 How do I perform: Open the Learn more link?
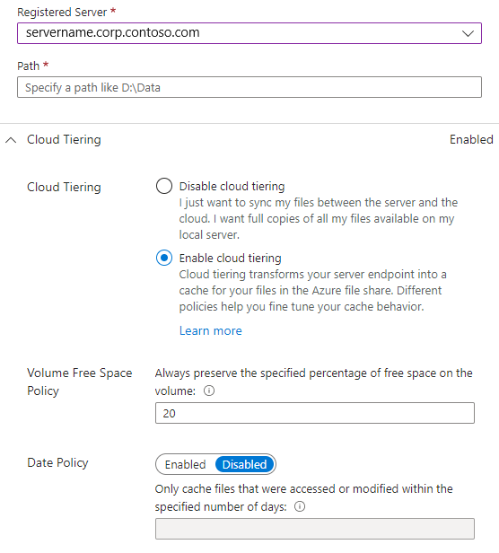[x=211, y=330]
